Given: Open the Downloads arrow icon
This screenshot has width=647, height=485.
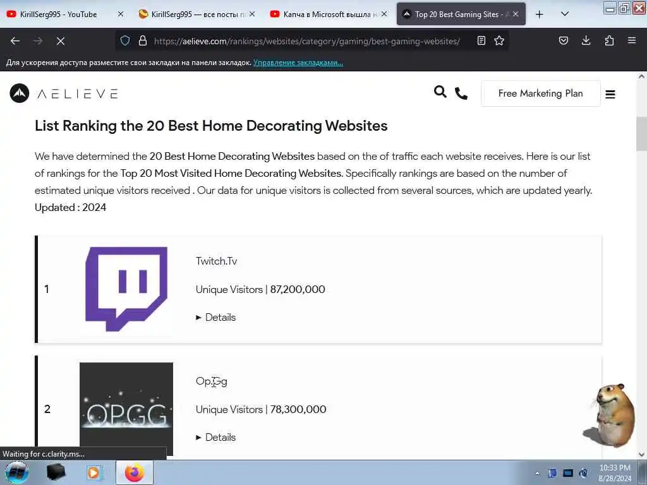Looking at the screenshot, I should point(586,40).
